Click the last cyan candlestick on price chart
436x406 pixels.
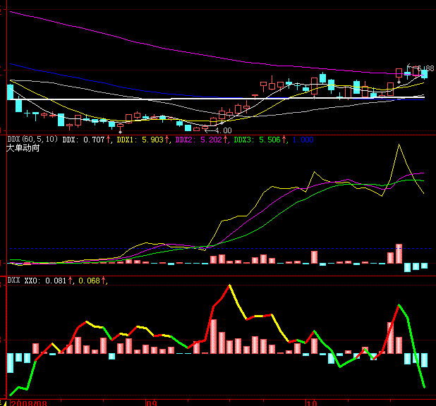(x=424, y=75)
